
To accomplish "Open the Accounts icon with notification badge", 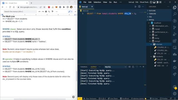I will click(x=175, y=87).
